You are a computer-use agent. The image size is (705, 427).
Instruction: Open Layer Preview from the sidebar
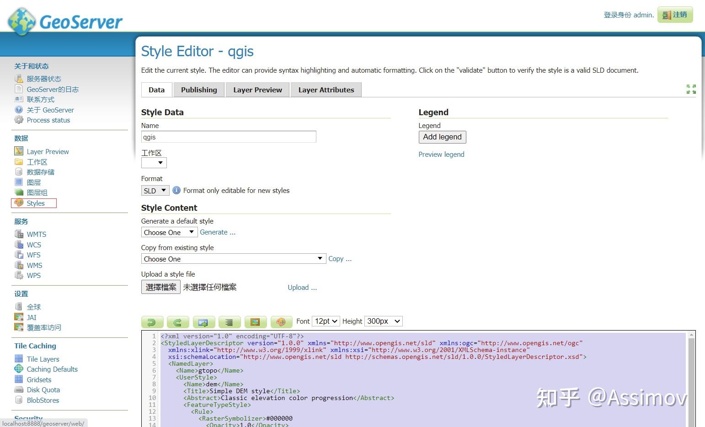tap(48, 151)
